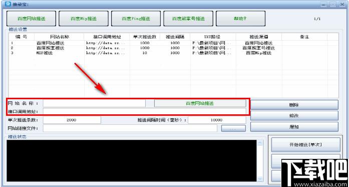
Task: Focus the 网站名称 input field
Action: pyautogui.click(x=94, y=103)
